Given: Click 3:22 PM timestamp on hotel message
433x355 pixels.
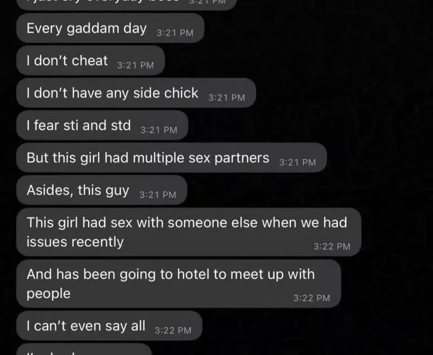Looking at the screenshot, I should pos(311,298).
